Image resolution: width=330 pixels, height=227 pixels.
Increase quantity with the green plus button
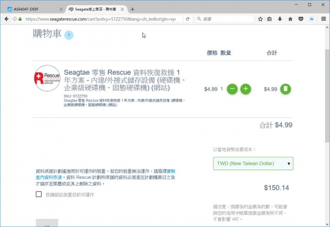(246, 89)
